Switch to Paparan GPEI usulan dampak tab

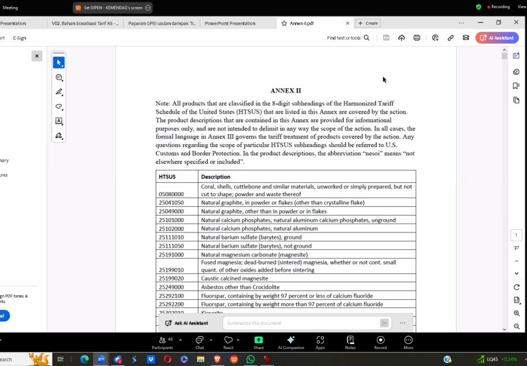[x=162, y=23]
